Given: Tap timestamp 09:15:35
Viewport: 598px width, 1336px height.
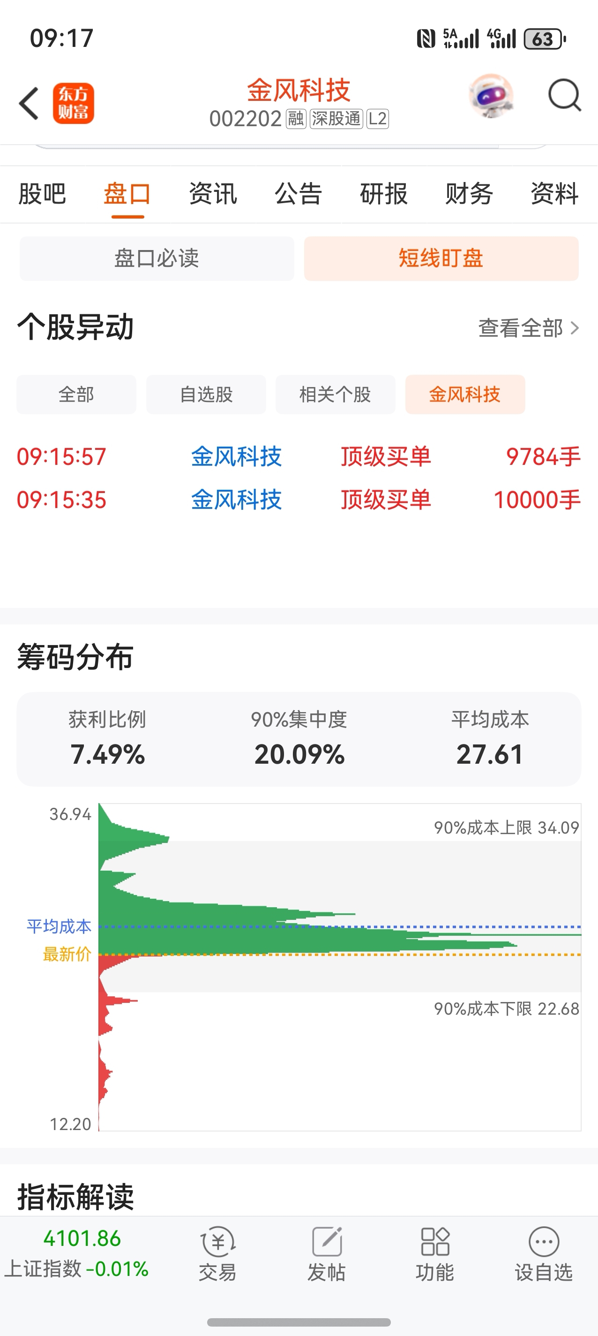Looking at the screenshot, I should tap(62, 500).
